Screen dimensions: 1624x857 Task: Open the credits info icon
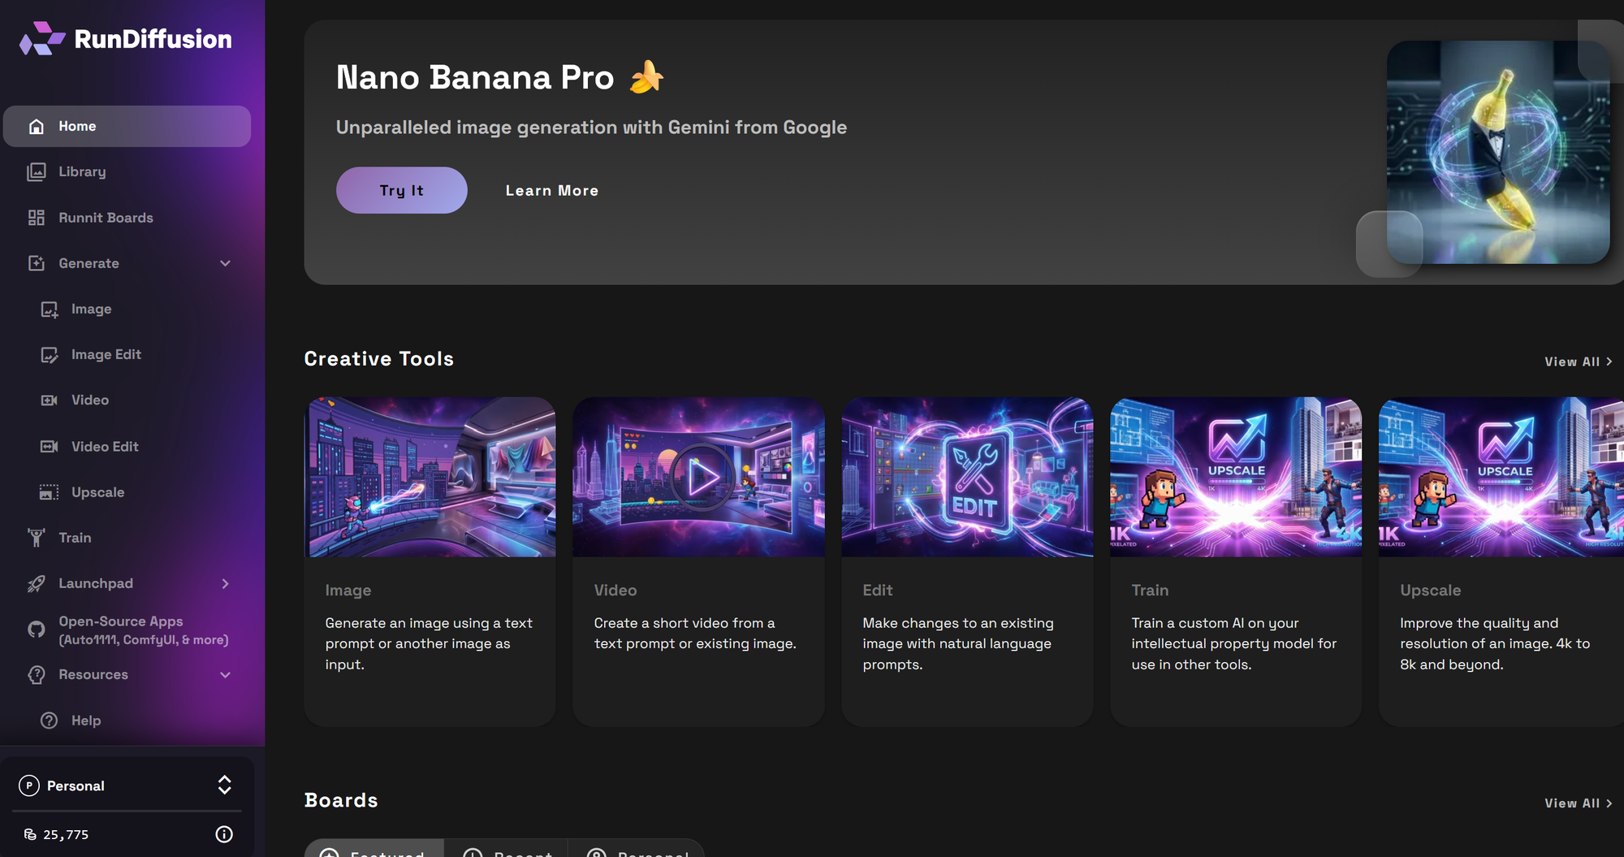(x=224, y=834)
